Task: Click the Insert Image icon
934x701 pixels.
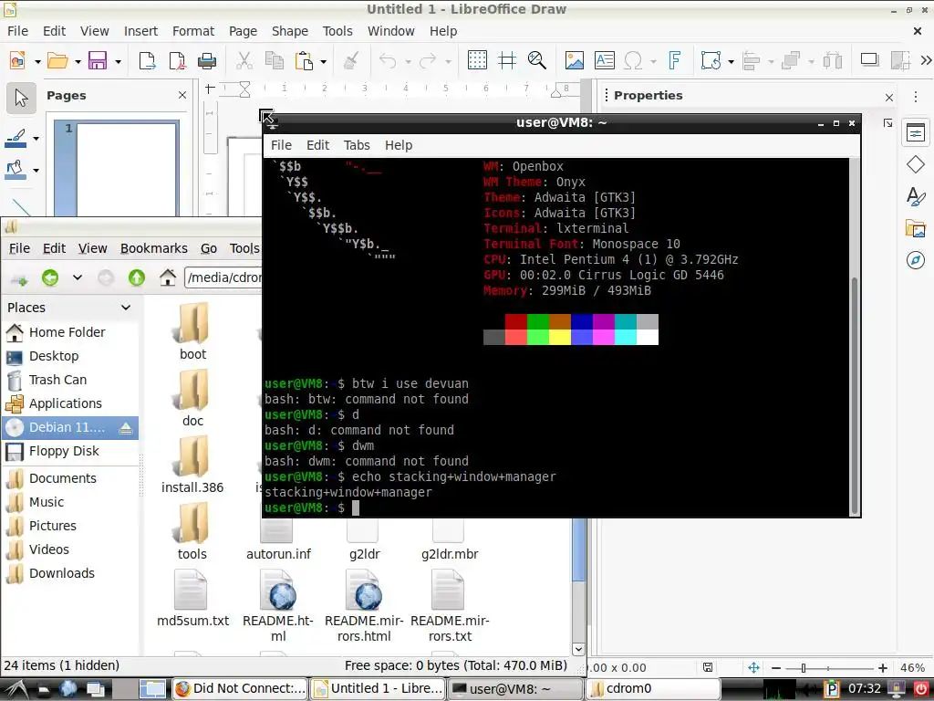Action: 575,60
